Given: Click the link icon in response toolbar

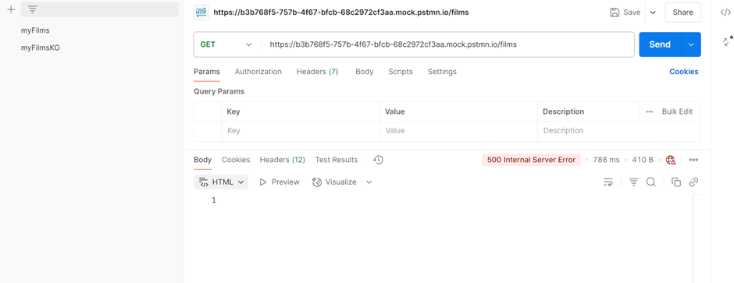Looking at the screenshot, I should [693, 182].
